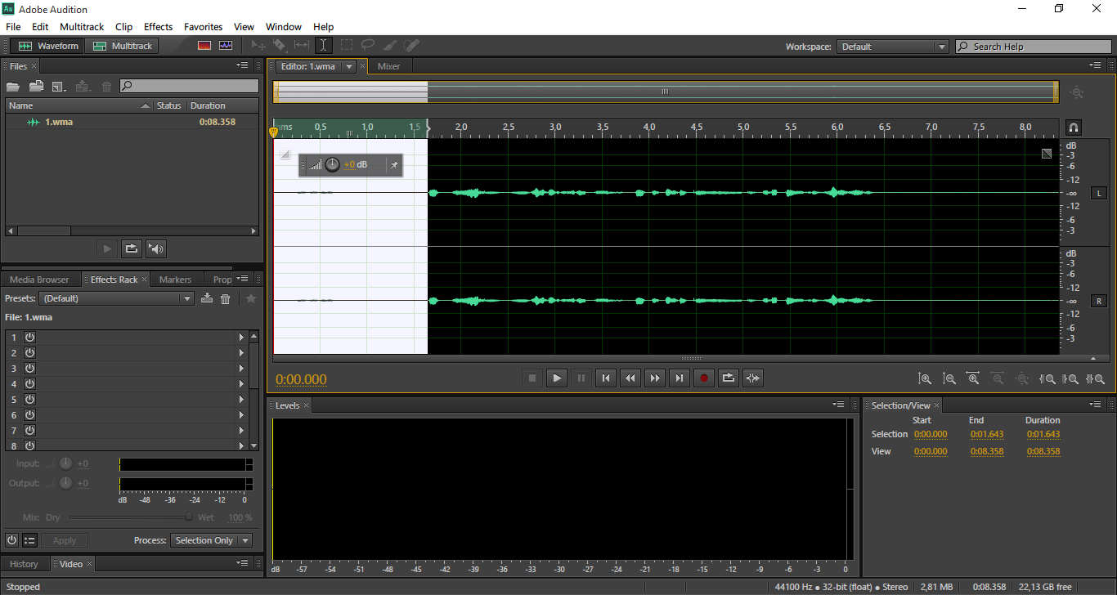
Task: Switch to Multitrack view
Action: tap(123, 46)
